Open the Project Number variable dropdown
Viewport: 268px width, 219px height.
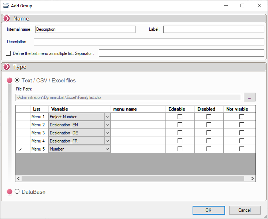coord(107,117)
